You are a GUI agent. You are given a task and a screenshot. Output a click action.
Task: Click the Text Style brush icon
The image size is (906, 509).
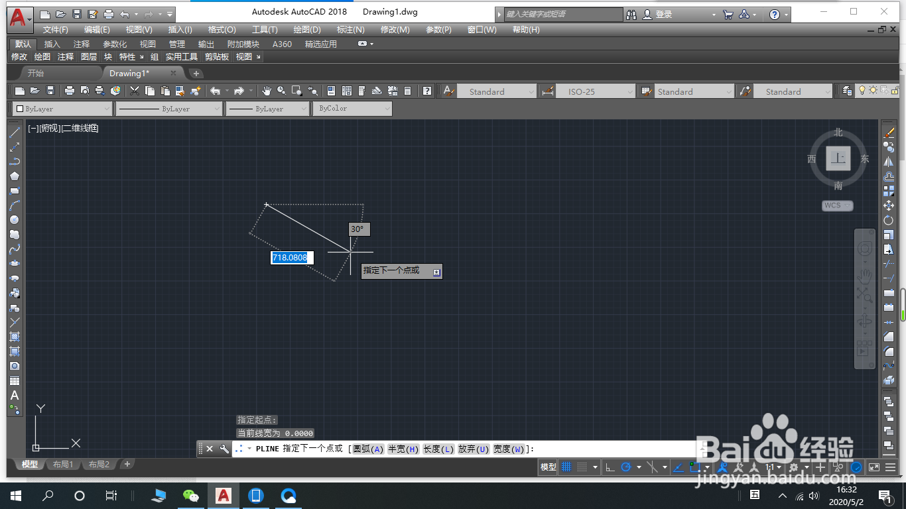(448, 91)
